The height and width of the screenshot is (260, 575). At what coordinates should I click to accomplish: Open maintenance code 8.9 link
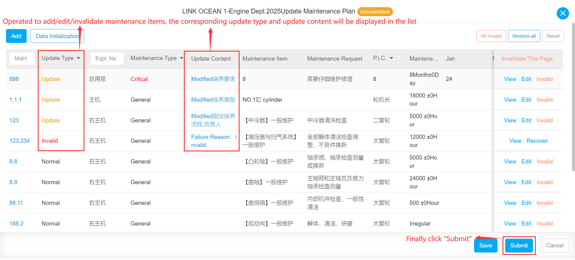pyautogui.click(x=13, y=182)
